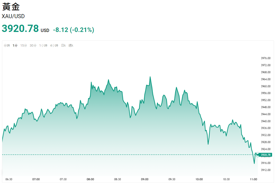
Task: Select the 1小時 chart interval
Action: point(43,46)
